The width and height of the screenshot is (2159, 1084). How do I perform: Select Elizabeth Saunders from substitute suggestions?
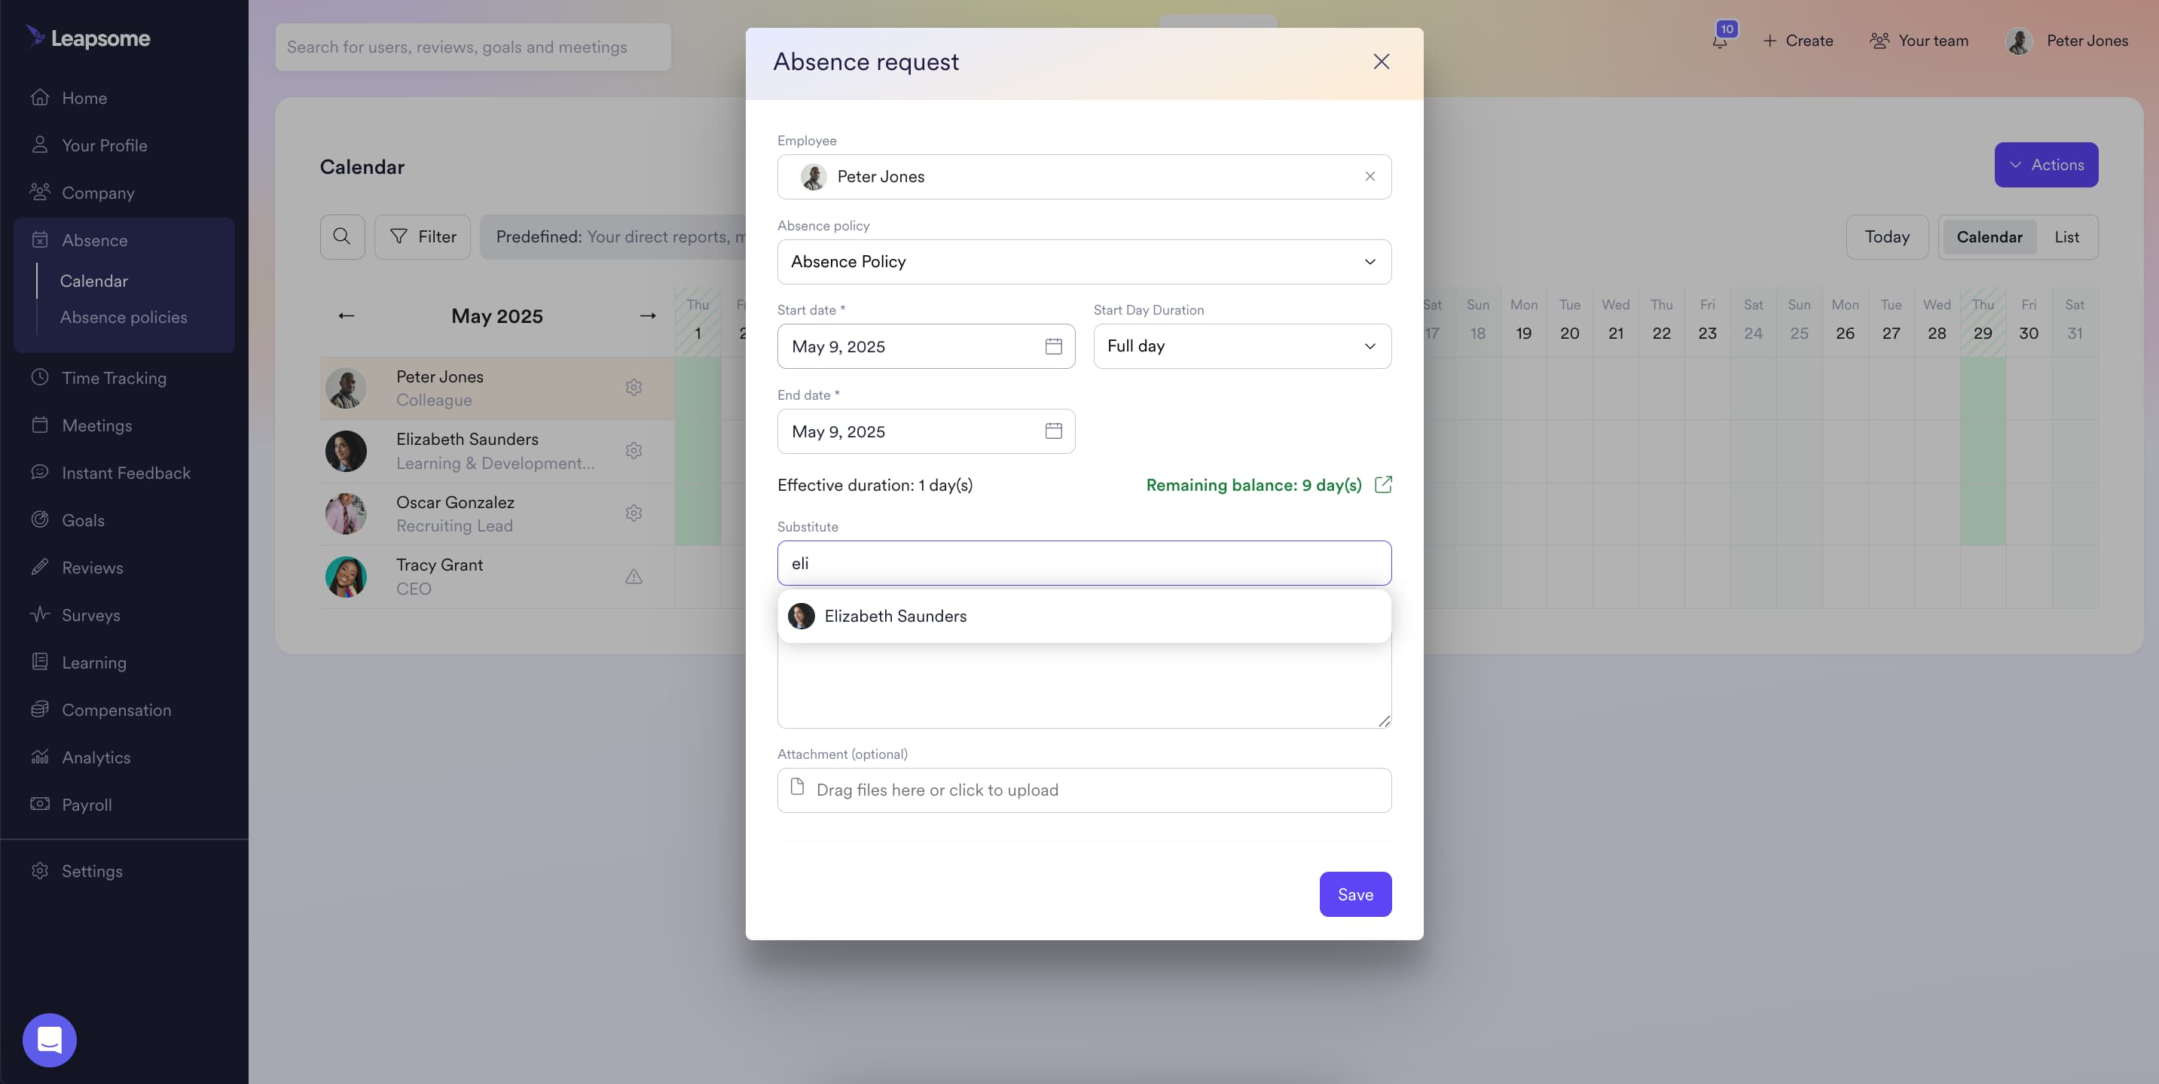[895, 616]
